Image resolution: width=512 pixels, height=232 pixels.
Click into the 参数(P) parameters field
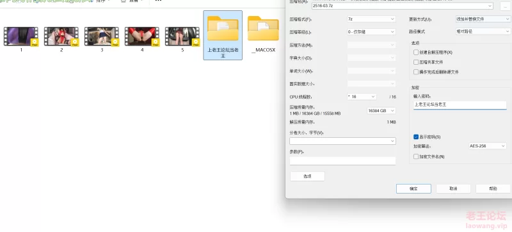(342, 161)
